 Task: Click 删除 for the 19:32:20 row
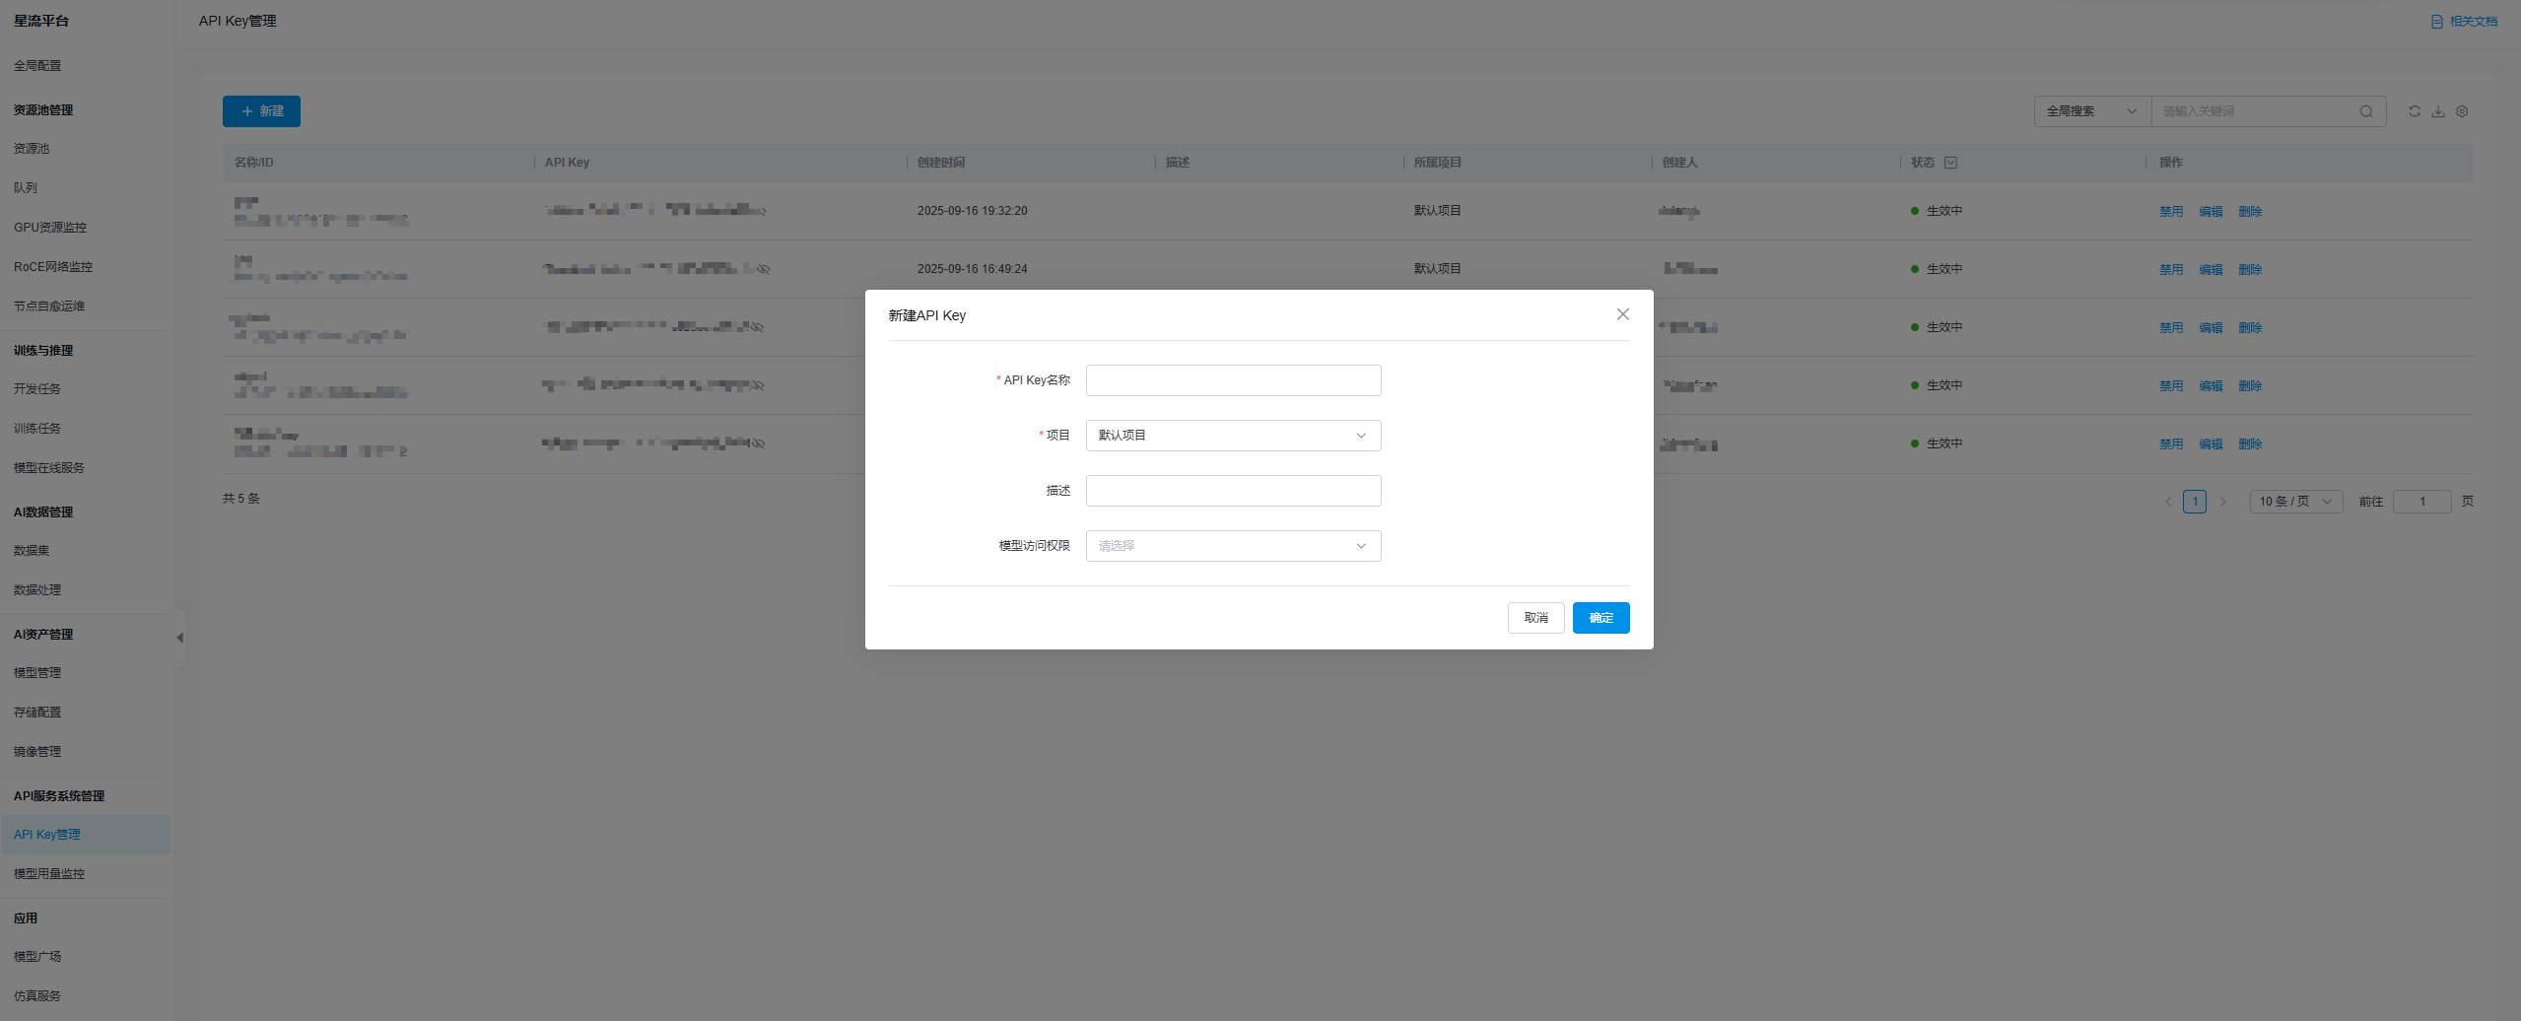pos(2250,211)
